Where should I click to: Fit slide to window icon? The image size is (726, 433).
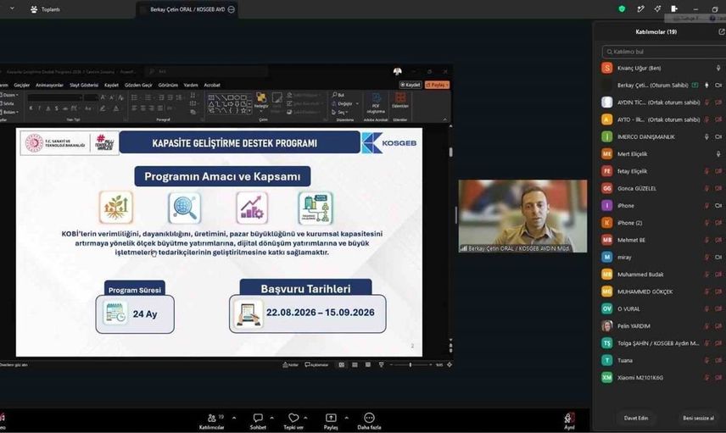click(450, 365)
